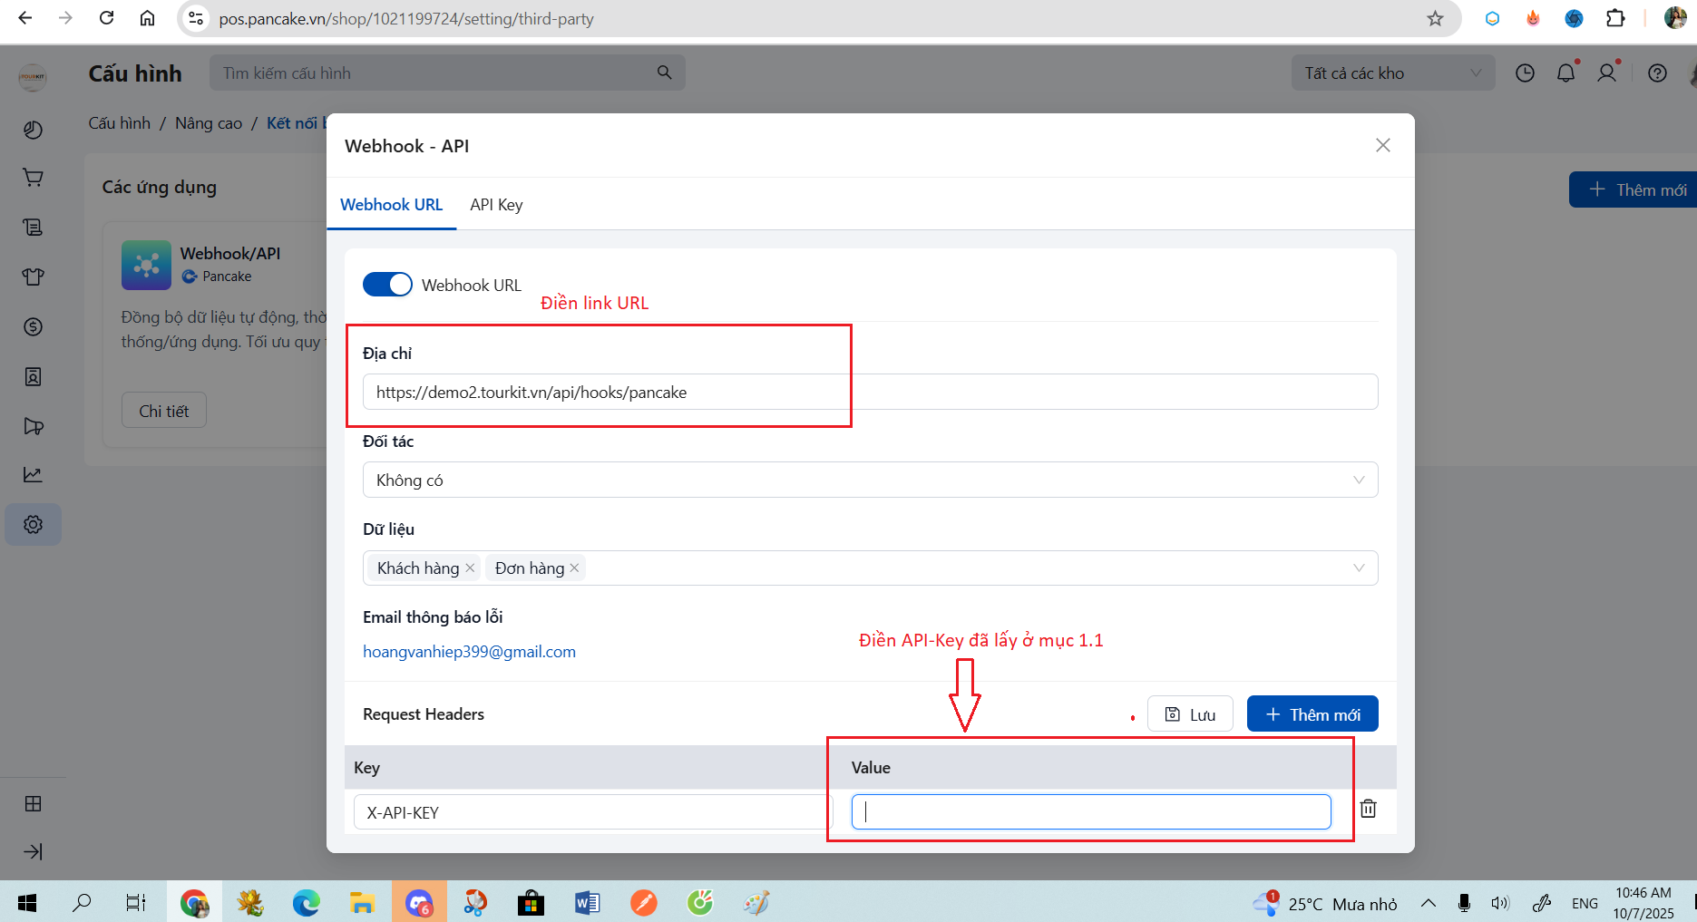Open the notifications bell

coord(1565,73)
